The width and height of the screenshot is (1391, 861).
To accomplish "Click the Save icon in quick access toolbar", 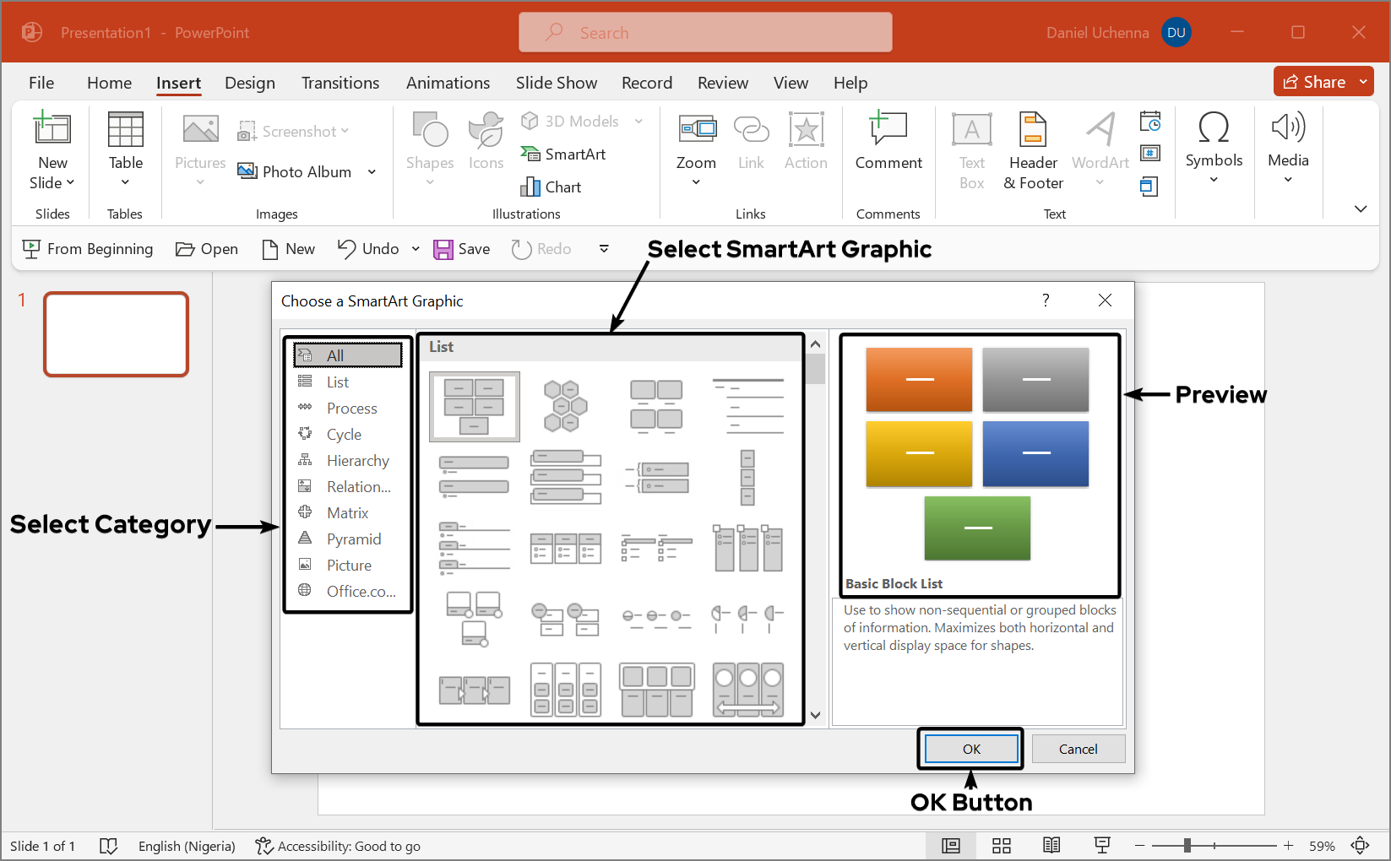I will [443, 249].
